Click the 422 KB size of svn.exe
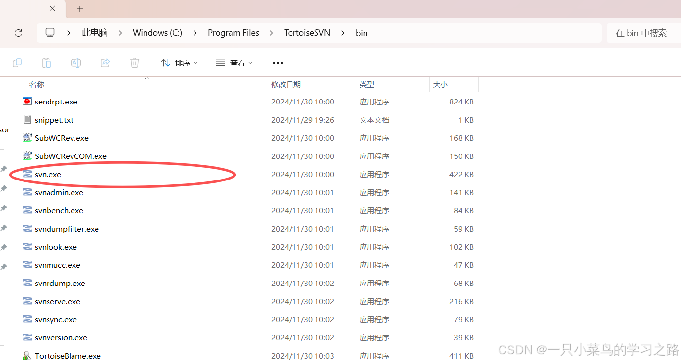Viewport: 681px width, 361px height. click(x=462, y=174)
